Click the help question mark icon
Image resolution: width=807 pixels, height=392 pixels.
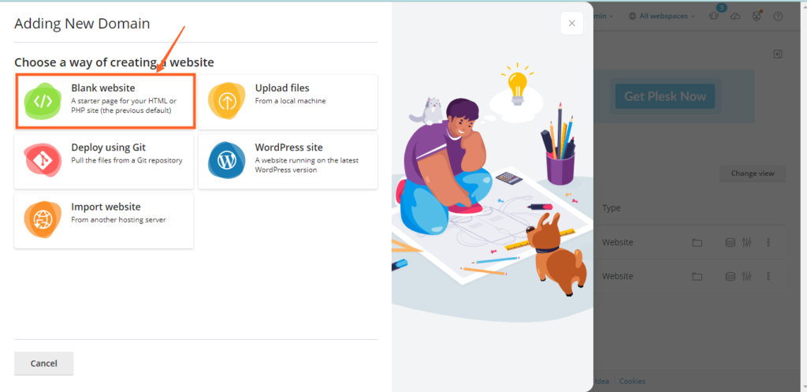click(778, 16)
